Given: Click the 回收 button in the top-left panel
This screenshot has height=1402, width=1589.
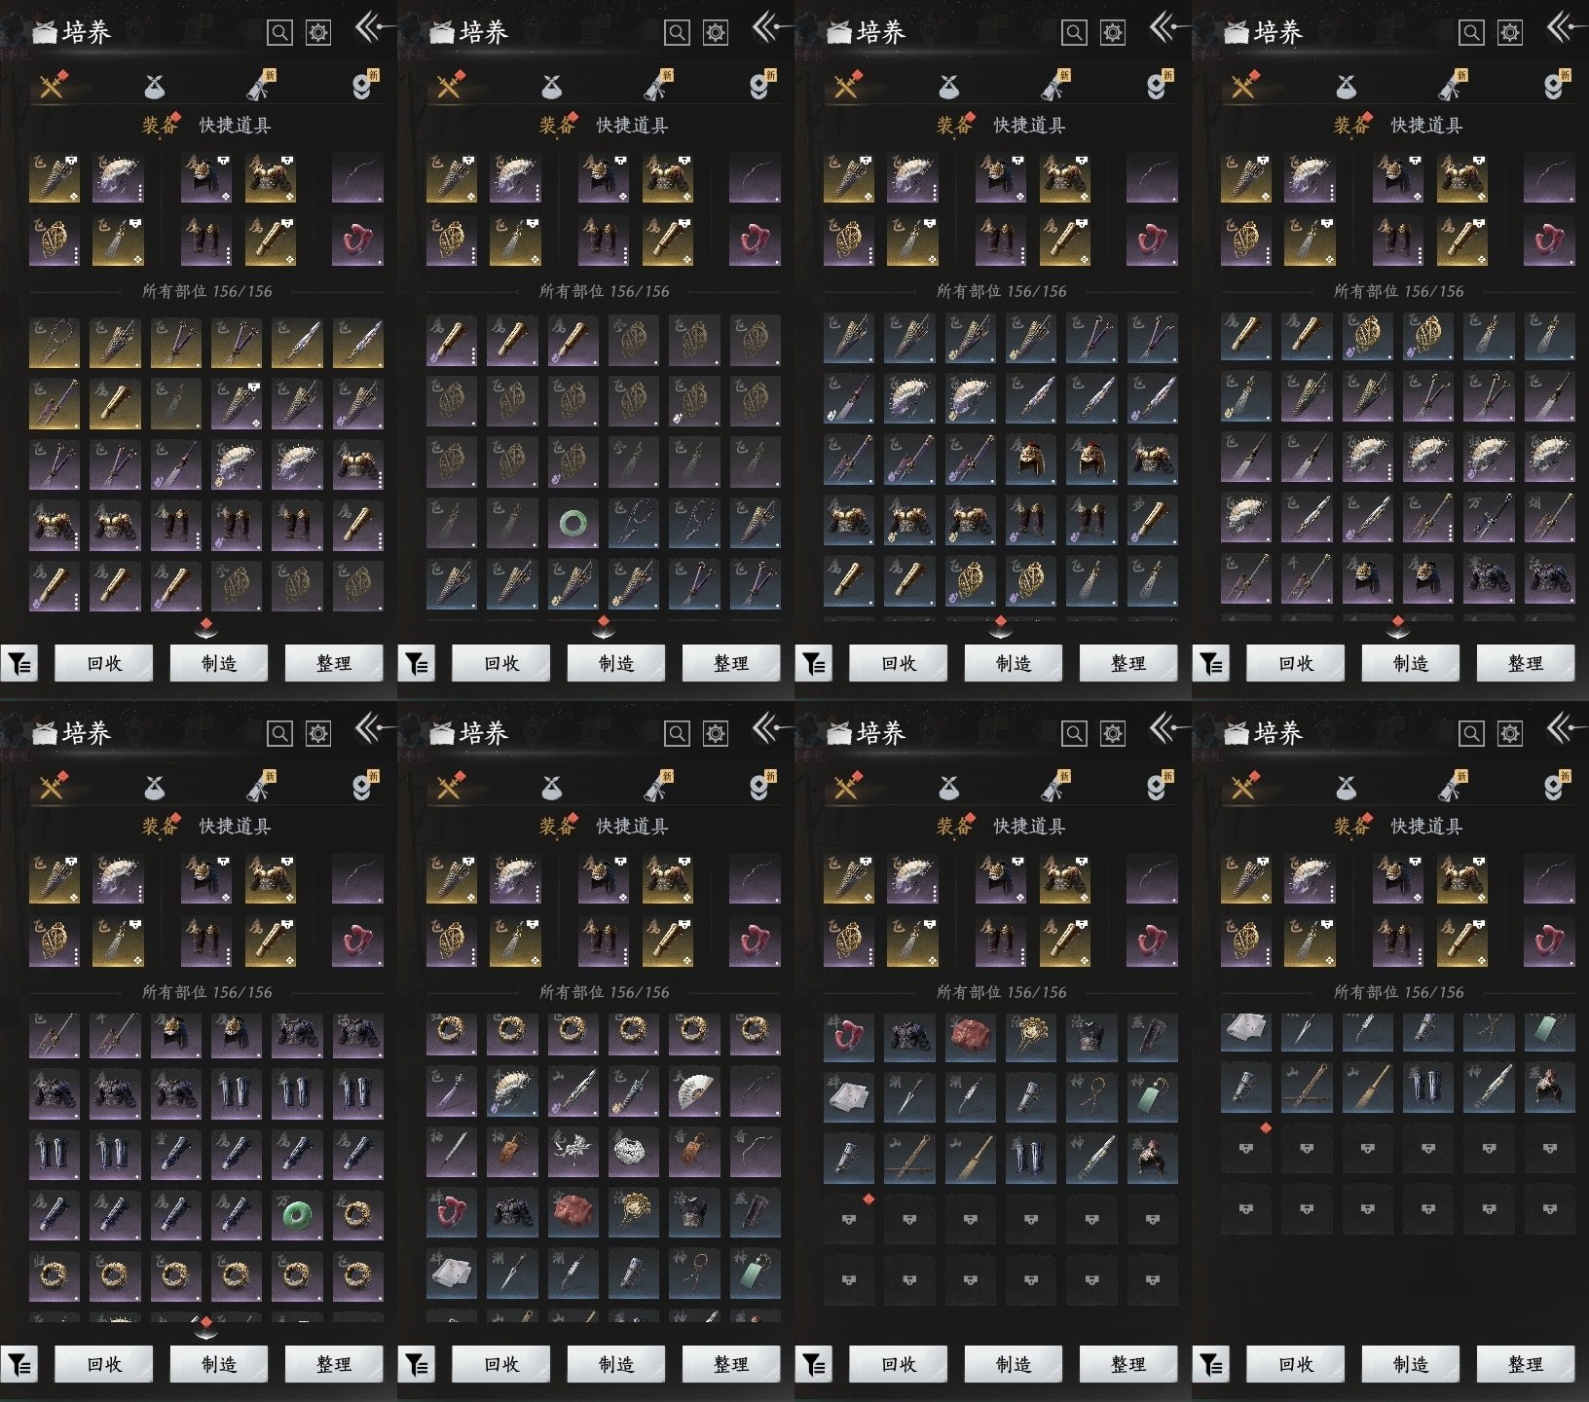Looking at the screenshot, I should (104, 664).
